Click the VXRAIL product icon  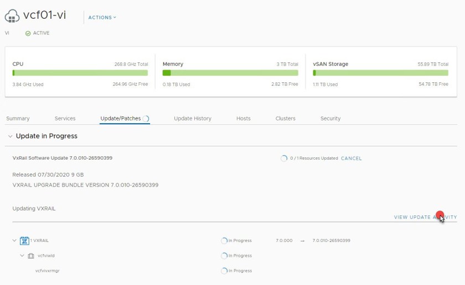click(x=24, y=241)
